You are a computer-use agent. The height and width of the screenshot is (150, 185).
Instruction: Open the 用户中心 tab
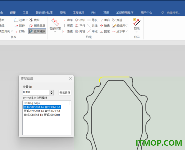[x=147, y=13]
